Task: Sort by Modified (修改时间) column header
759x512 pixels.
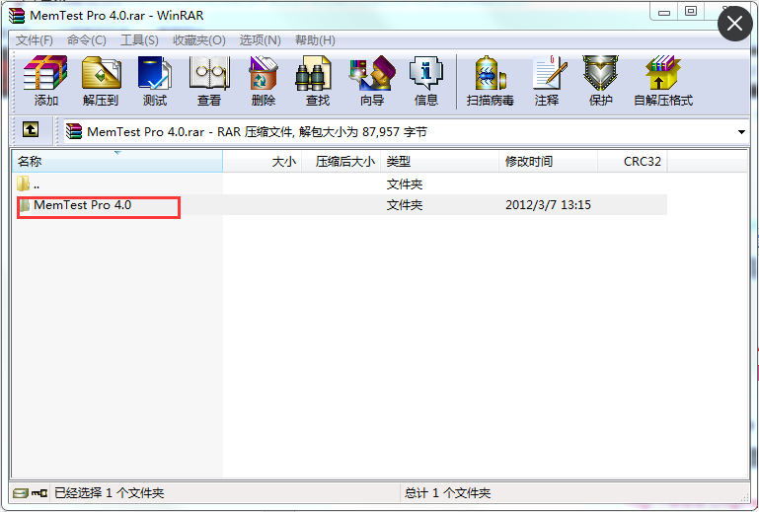Action: 549,161
